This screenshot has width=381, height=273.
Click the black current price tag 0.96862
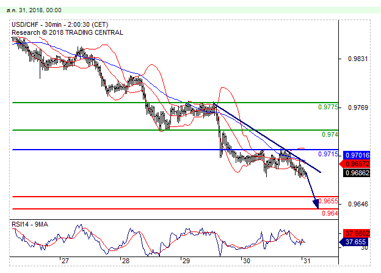pyautogui.click(x=357, y=173)
